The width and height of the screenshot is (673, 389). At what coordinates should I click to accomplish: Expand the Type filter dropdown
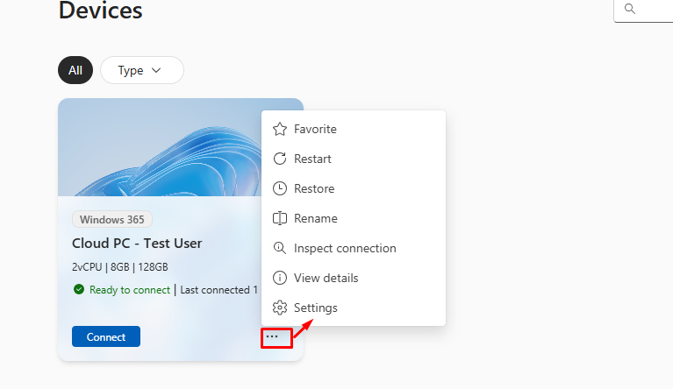[x=141, y=70]
